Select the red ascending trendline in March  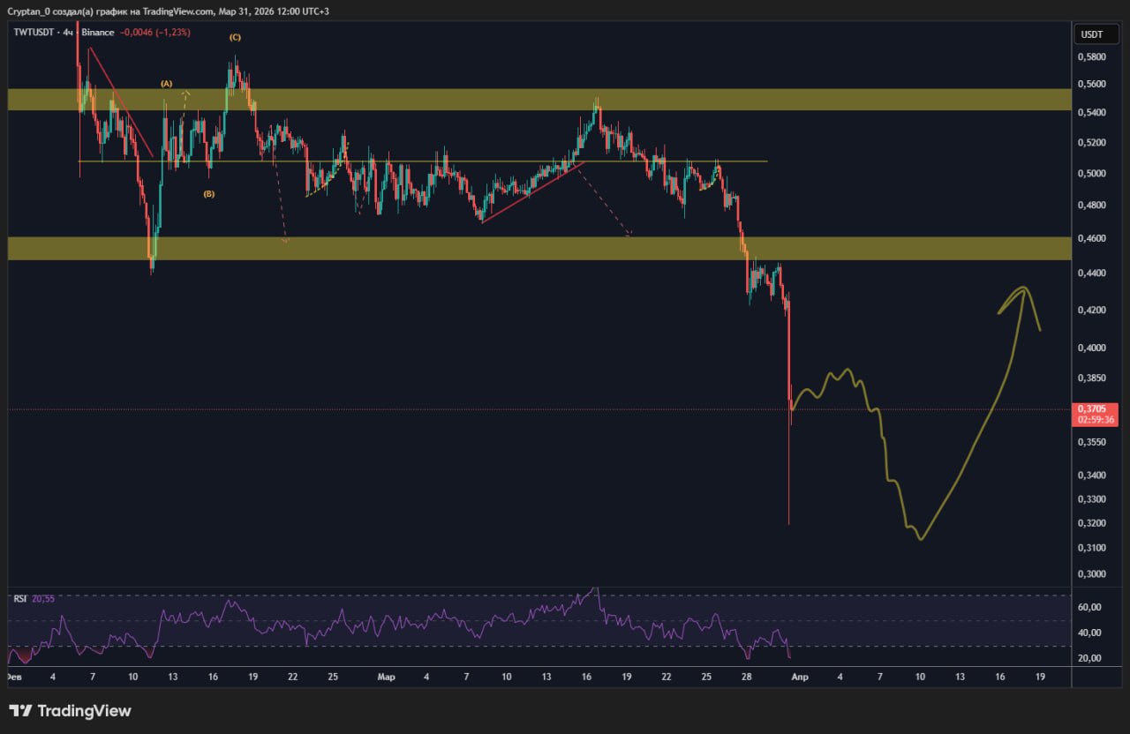530,191
